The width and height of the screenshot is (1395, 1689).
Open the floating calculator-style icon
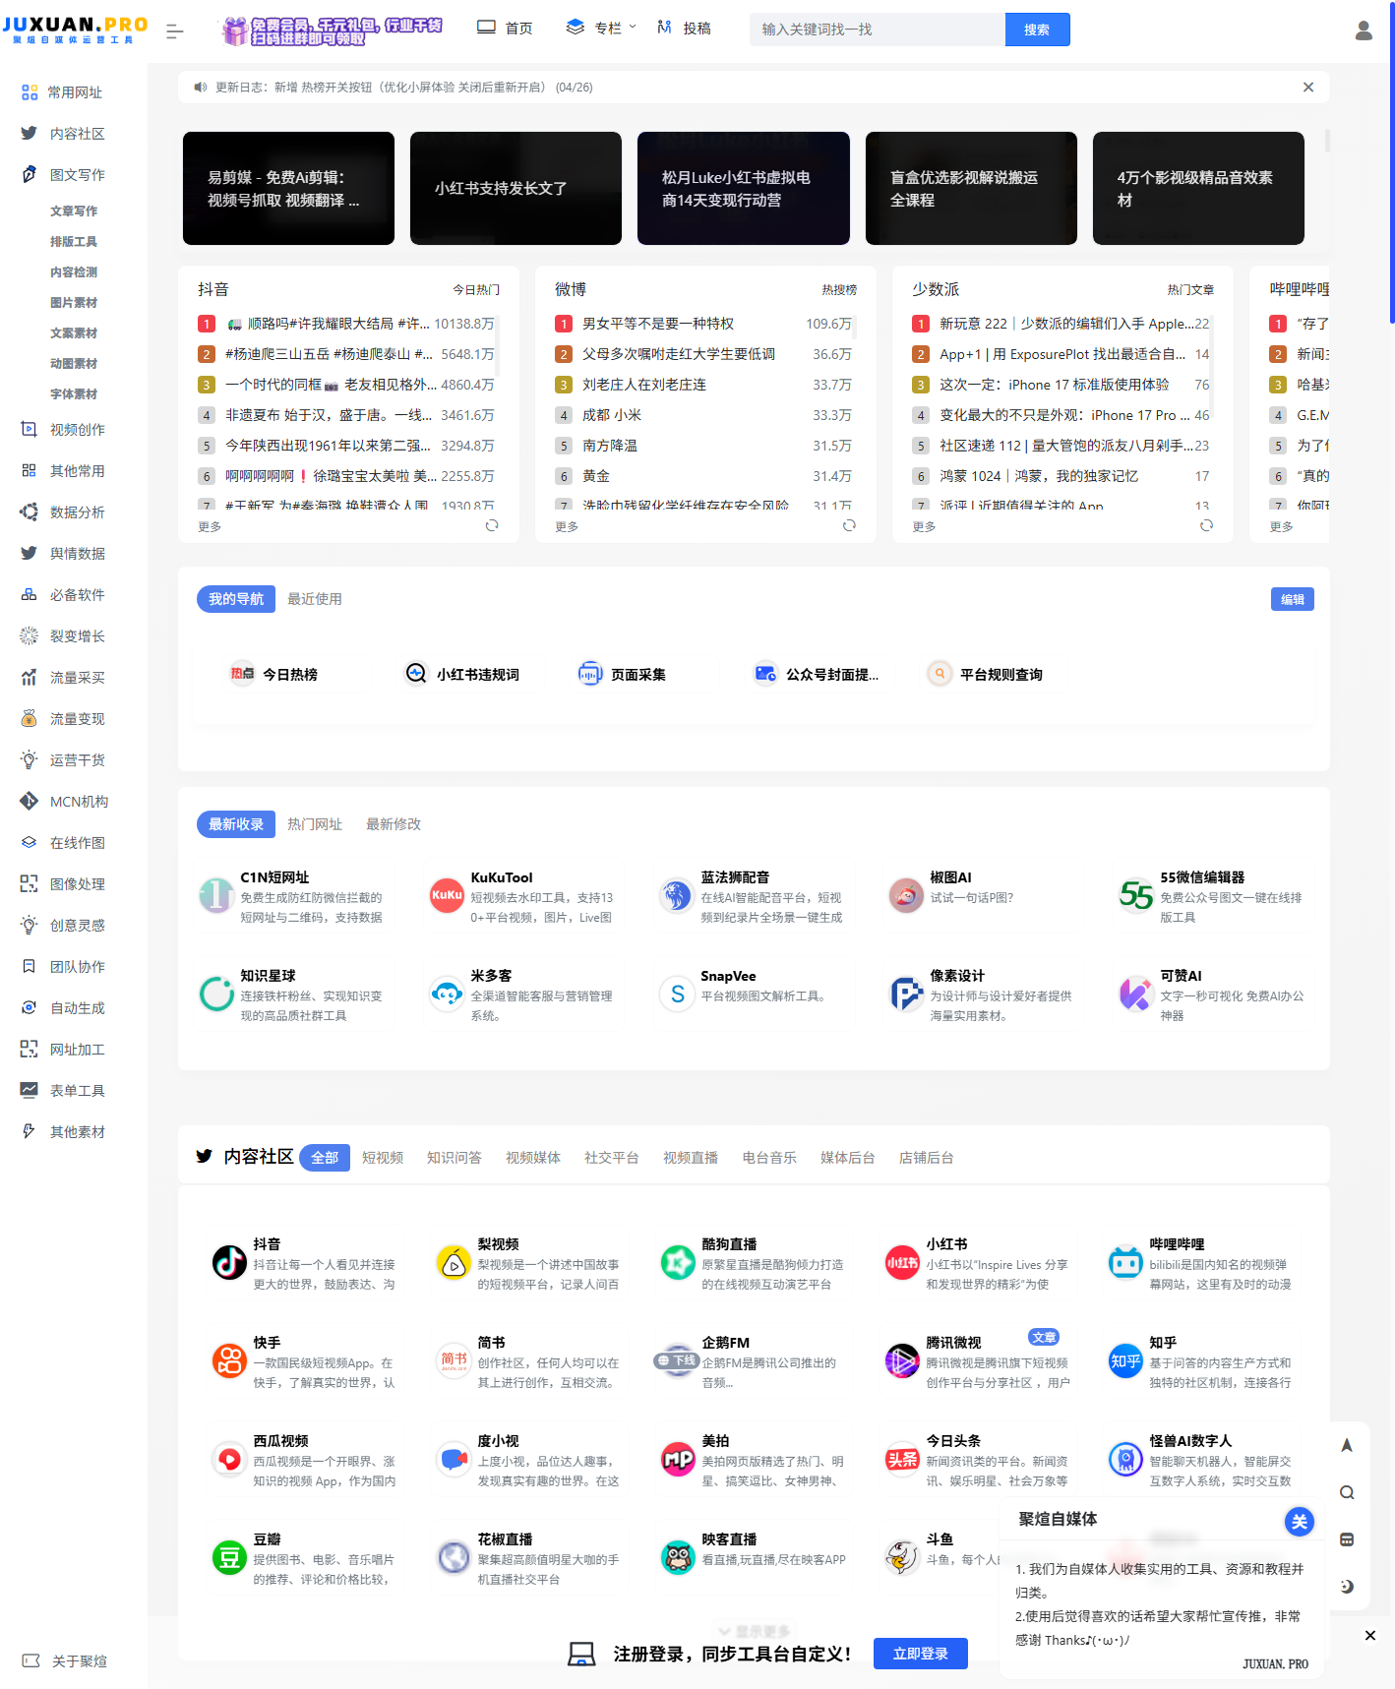1347,1539
